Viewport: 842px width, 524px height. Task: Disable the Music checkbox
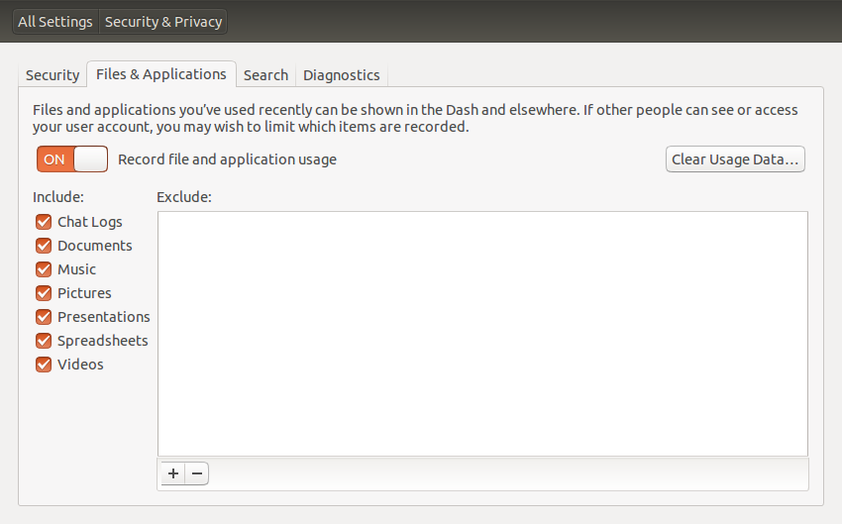pyautogui.click(x=44, y=269)
